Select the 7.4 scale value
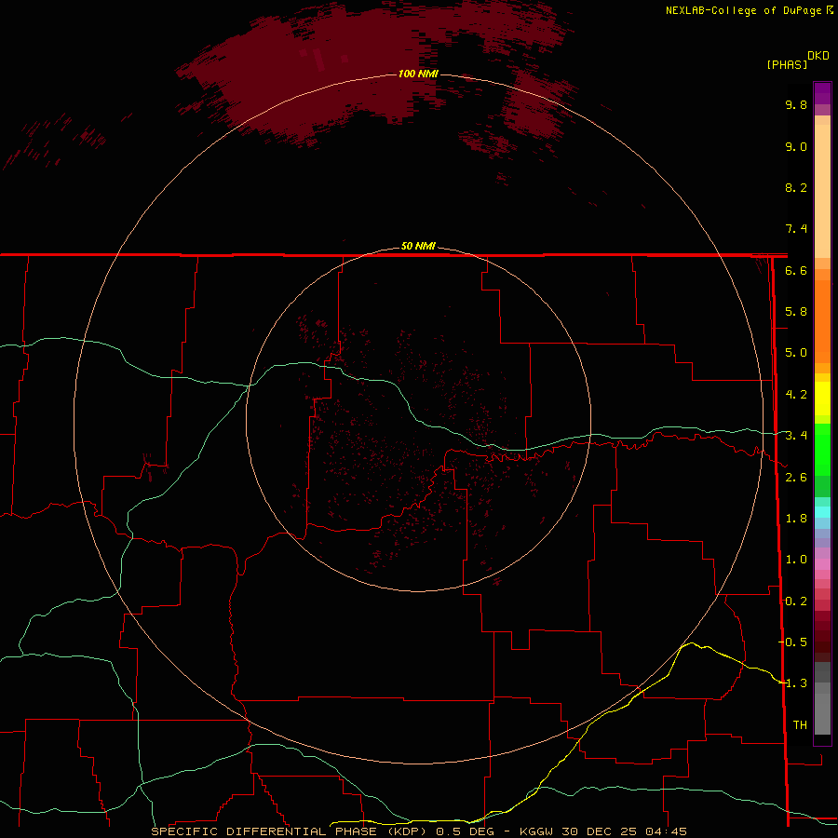838x838 pixels. pyautogui.click(x=796, y=229)
